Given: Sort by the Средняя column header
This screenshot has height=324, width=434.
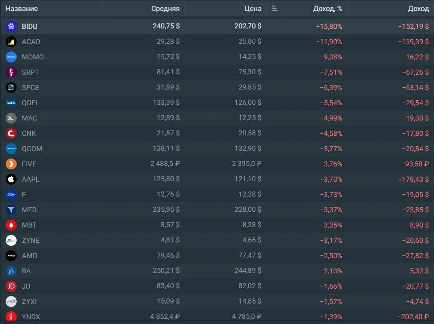Looking at the screenshot, I should pos(165,9).
